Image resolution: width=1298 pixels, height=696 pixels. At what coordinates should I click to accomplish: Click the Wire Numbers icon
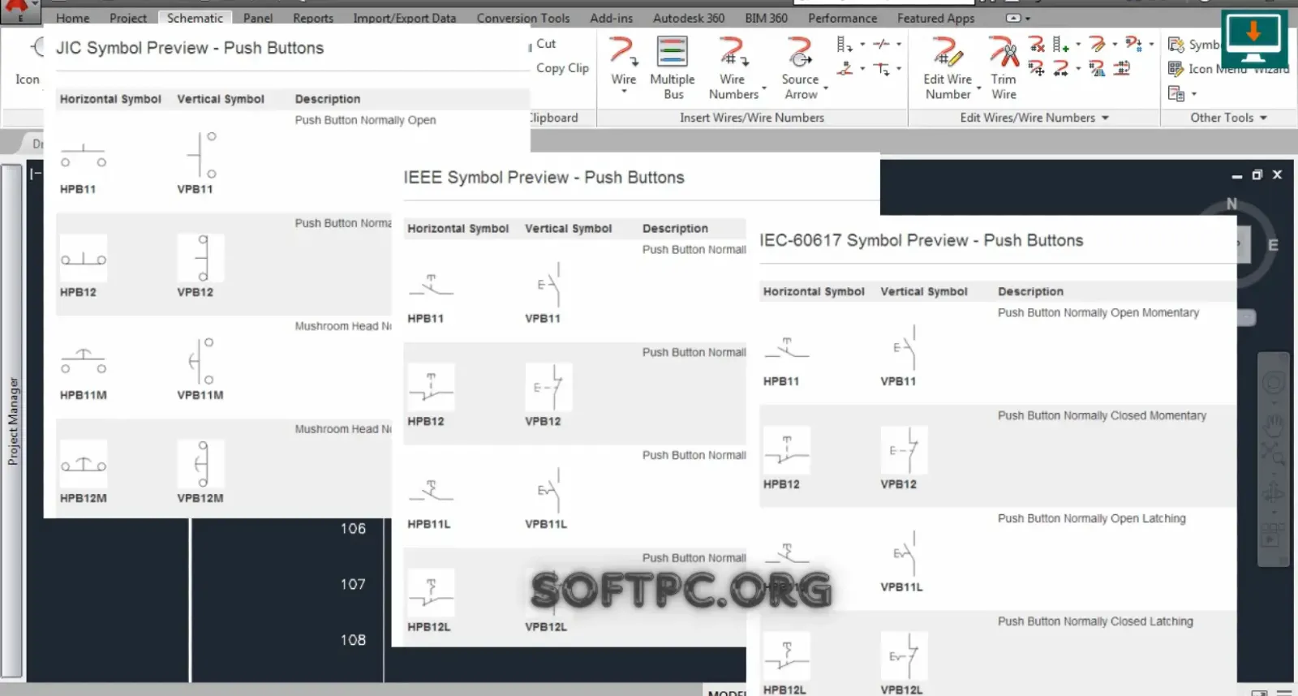(x=733, y=51)
